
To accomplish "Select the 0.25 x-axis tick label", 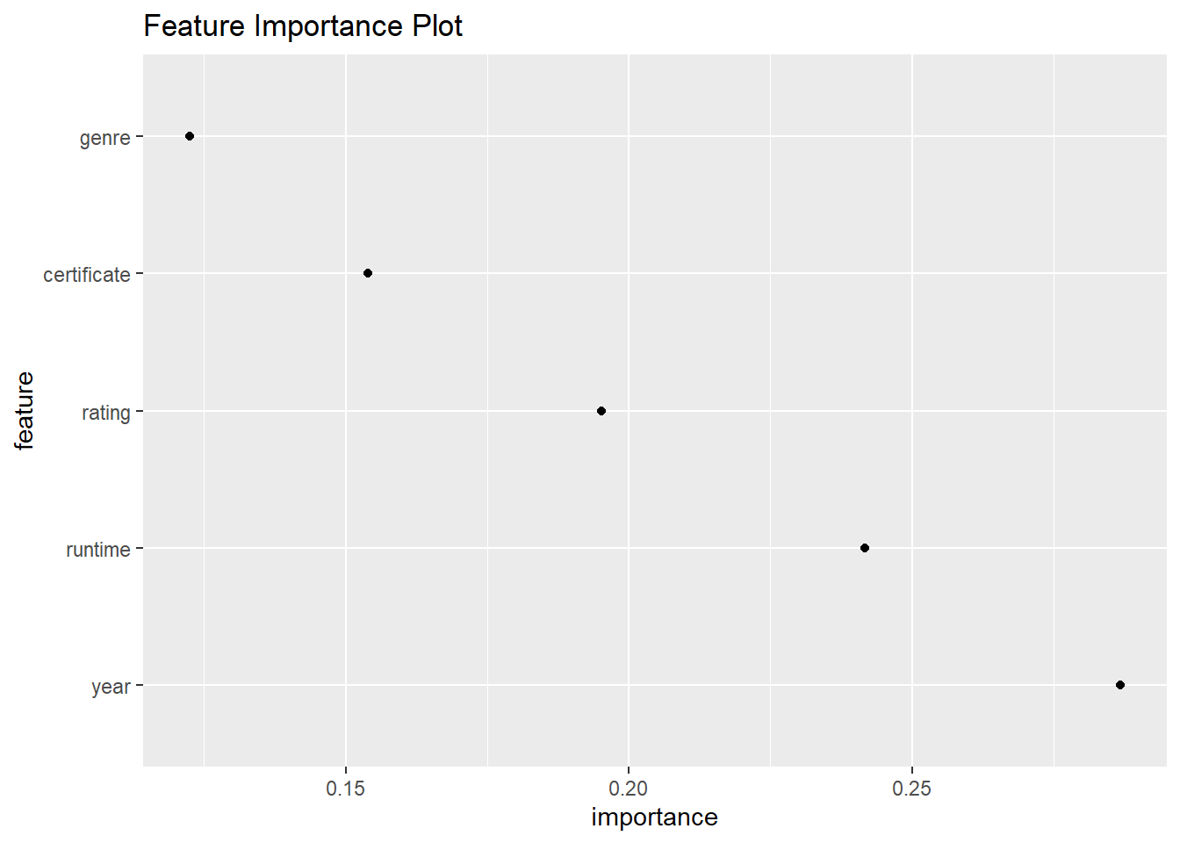I will coord(911,789).
